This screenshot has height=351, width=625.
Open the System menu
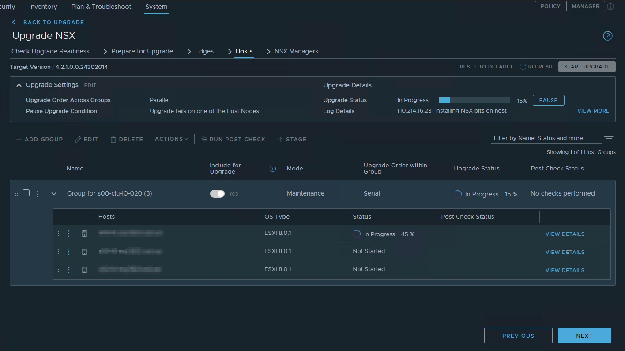coord(156,7)
